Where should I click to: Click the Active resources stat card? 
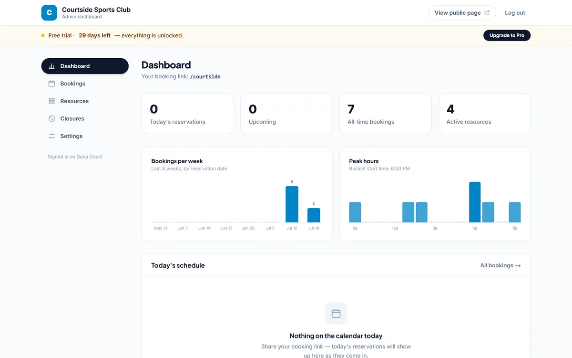coord(484,114)
